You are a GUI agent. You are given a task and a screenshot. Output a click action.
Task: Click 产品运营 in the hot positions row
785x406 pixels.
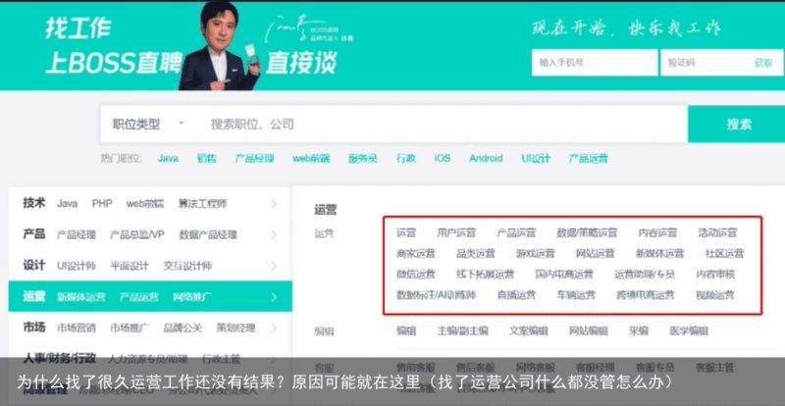point(588,158)
